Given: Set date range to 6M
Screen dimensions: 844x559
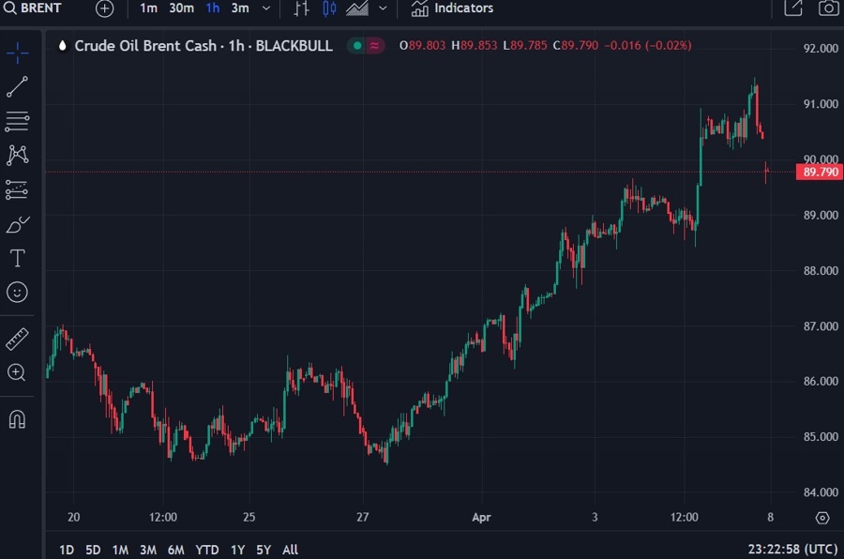Looking at the screenshot, I should pos(176,550).
